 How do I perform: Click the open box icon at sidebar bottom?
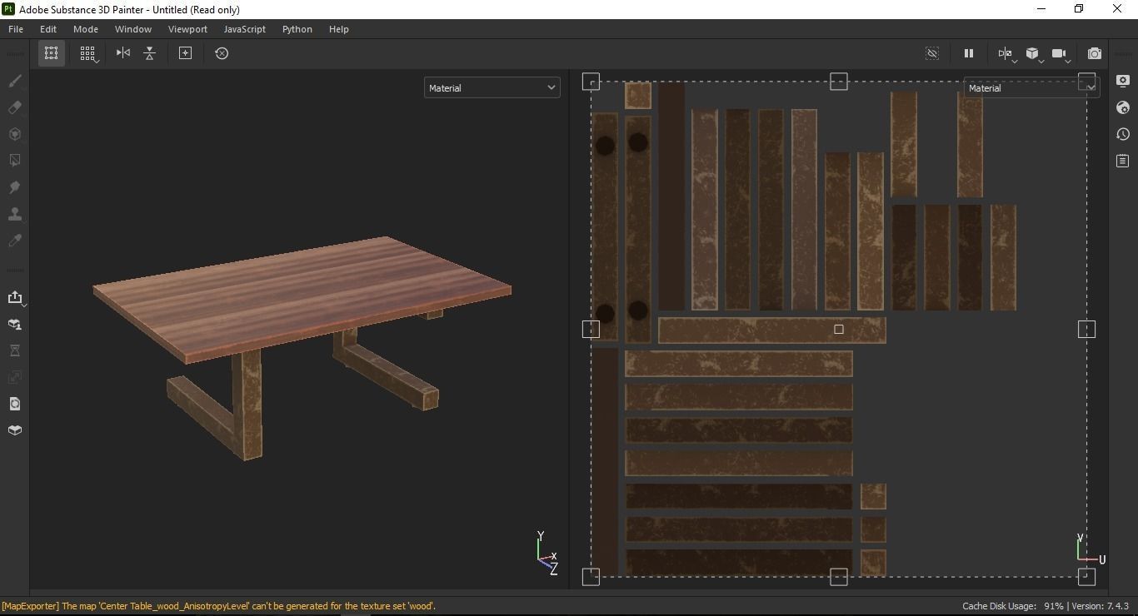click(x=14, y=430)
